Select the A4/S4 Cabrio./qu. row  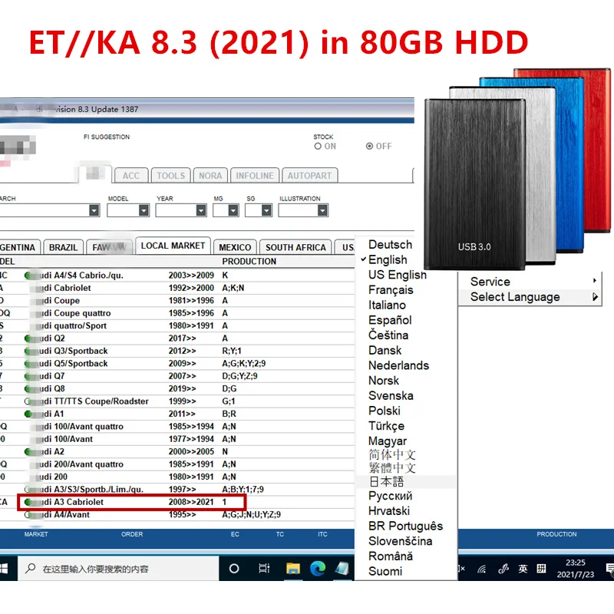pos(177,276)
